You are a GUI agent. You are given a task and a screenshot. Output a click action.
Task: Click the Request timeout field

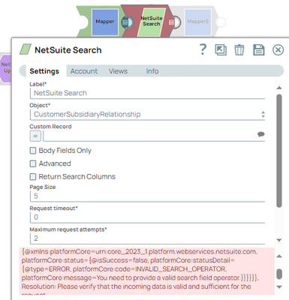pos(147,217)
